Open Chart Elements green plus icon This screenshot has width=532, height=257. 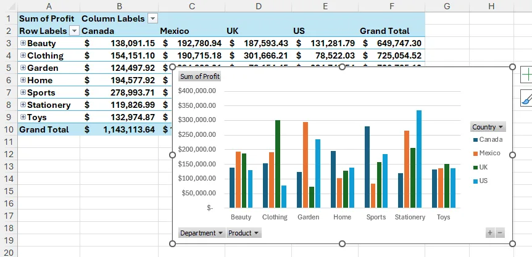pyautogui.click(x=526, y=75)
